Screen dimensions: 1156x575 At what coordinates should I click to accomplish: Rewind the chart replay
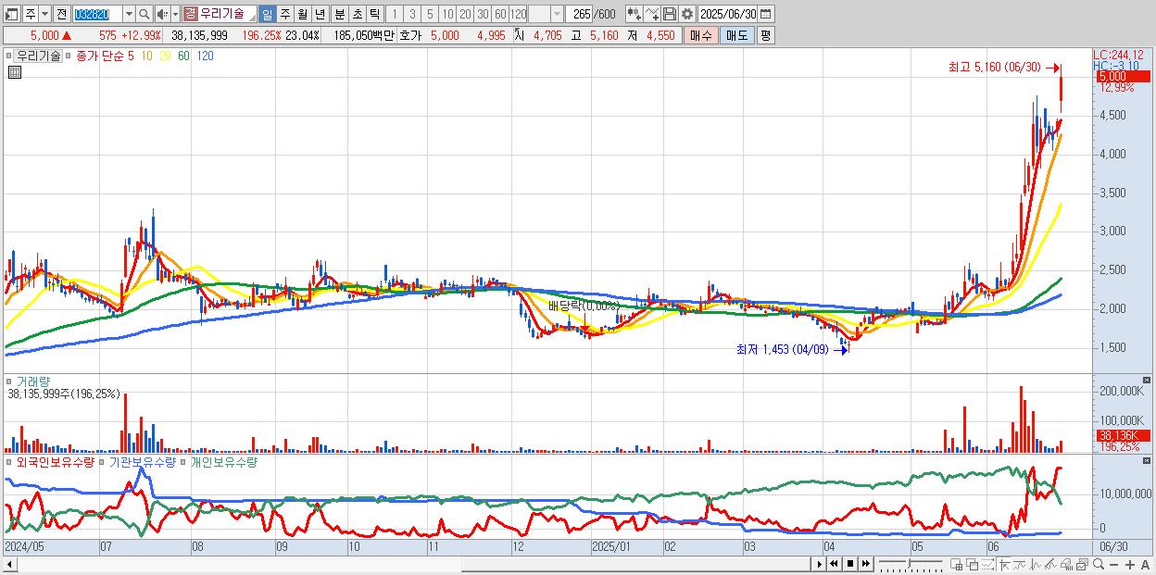(834, 564)
